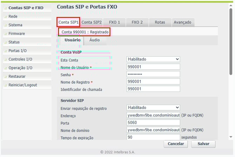Click the scrollbar down arrow

[x=230, y=137]
